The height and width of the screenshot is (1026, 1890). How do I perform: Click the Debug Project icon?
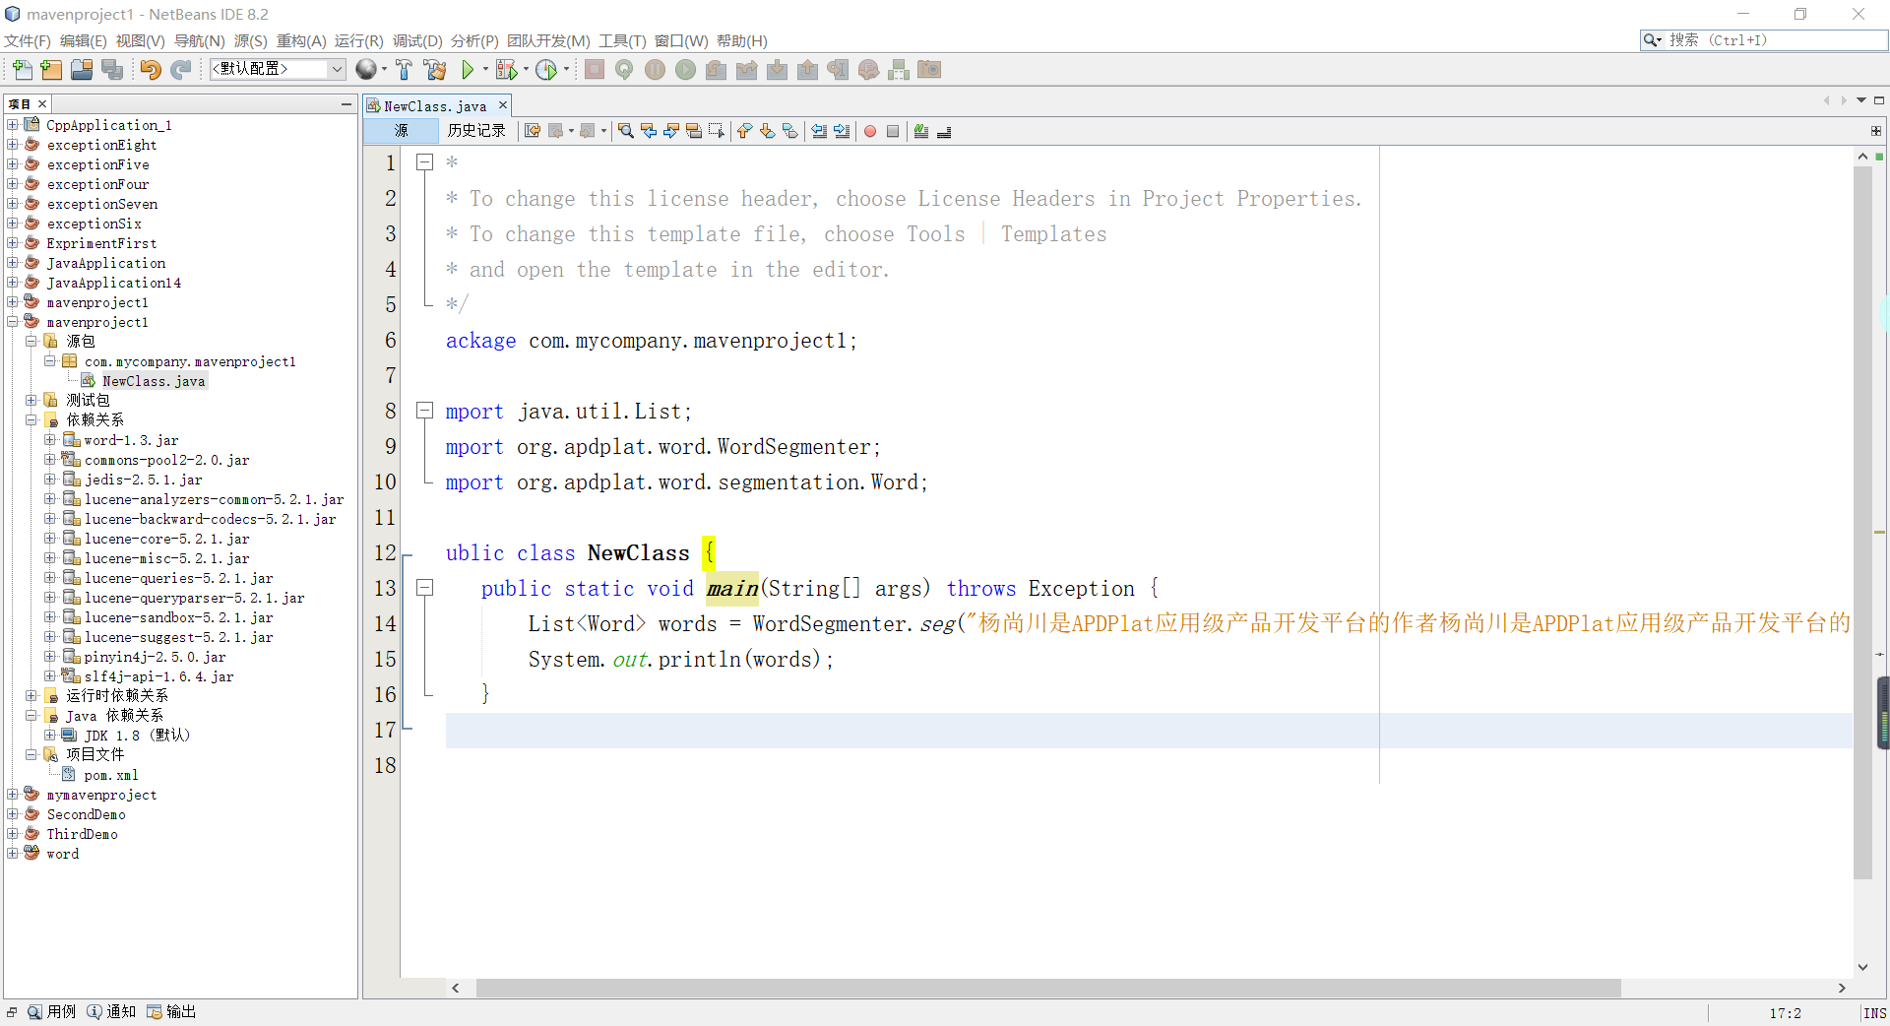pyautogui.click(x=506, y=69)
